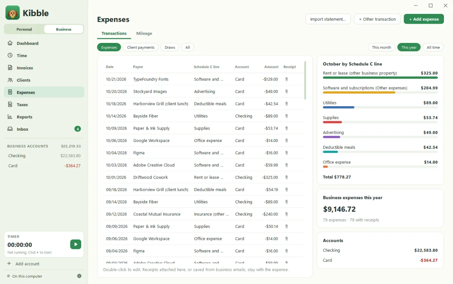The height and width of the screenshot is (284, 453).
Task: Open receipt paperclip for 10/06 Google Workspace
Action: 287,140
